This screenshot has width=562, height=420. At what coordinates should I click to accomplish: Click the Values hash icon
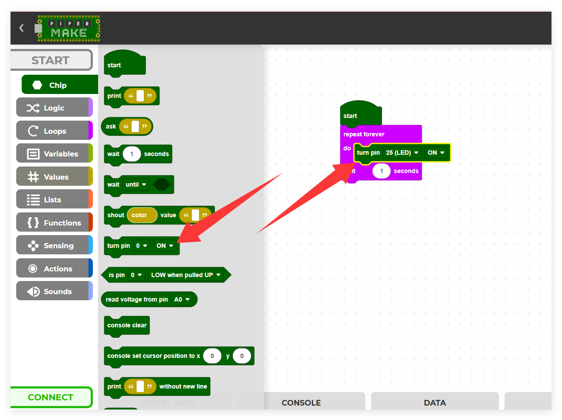pyautogui.click(x=33, y=177)
